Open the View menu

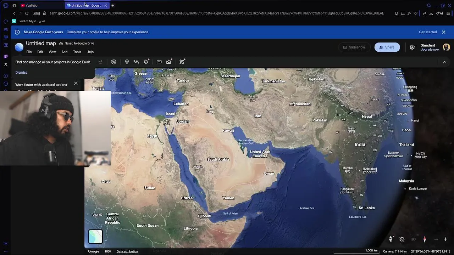[52, 52]
